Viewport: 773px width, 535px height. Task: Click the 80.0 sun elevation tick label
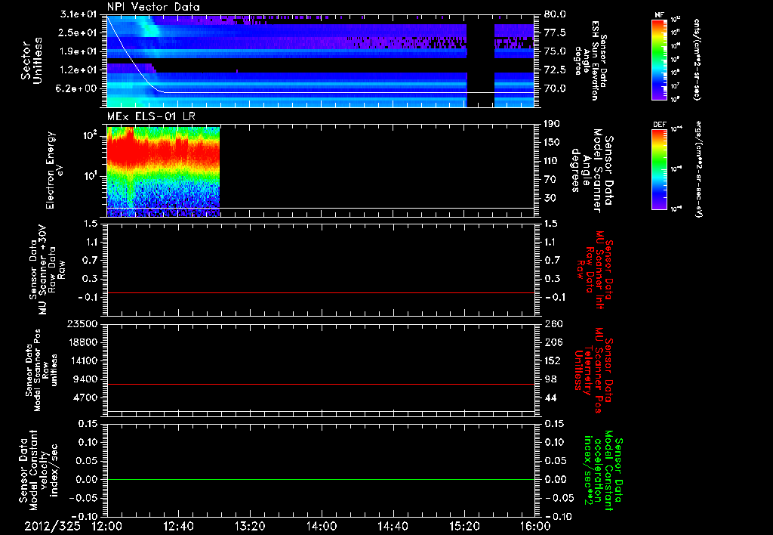point(555,14)
